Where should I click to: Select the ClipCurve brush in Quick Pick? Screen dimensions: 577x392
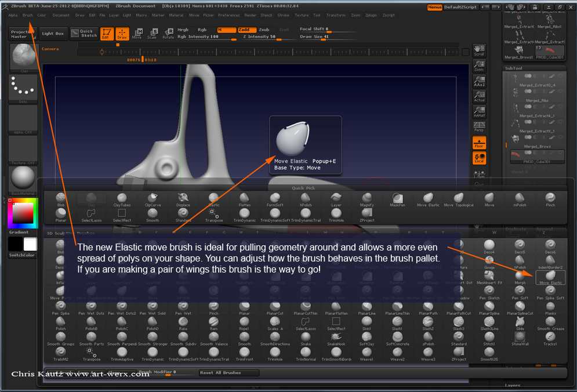coord(153,200)
